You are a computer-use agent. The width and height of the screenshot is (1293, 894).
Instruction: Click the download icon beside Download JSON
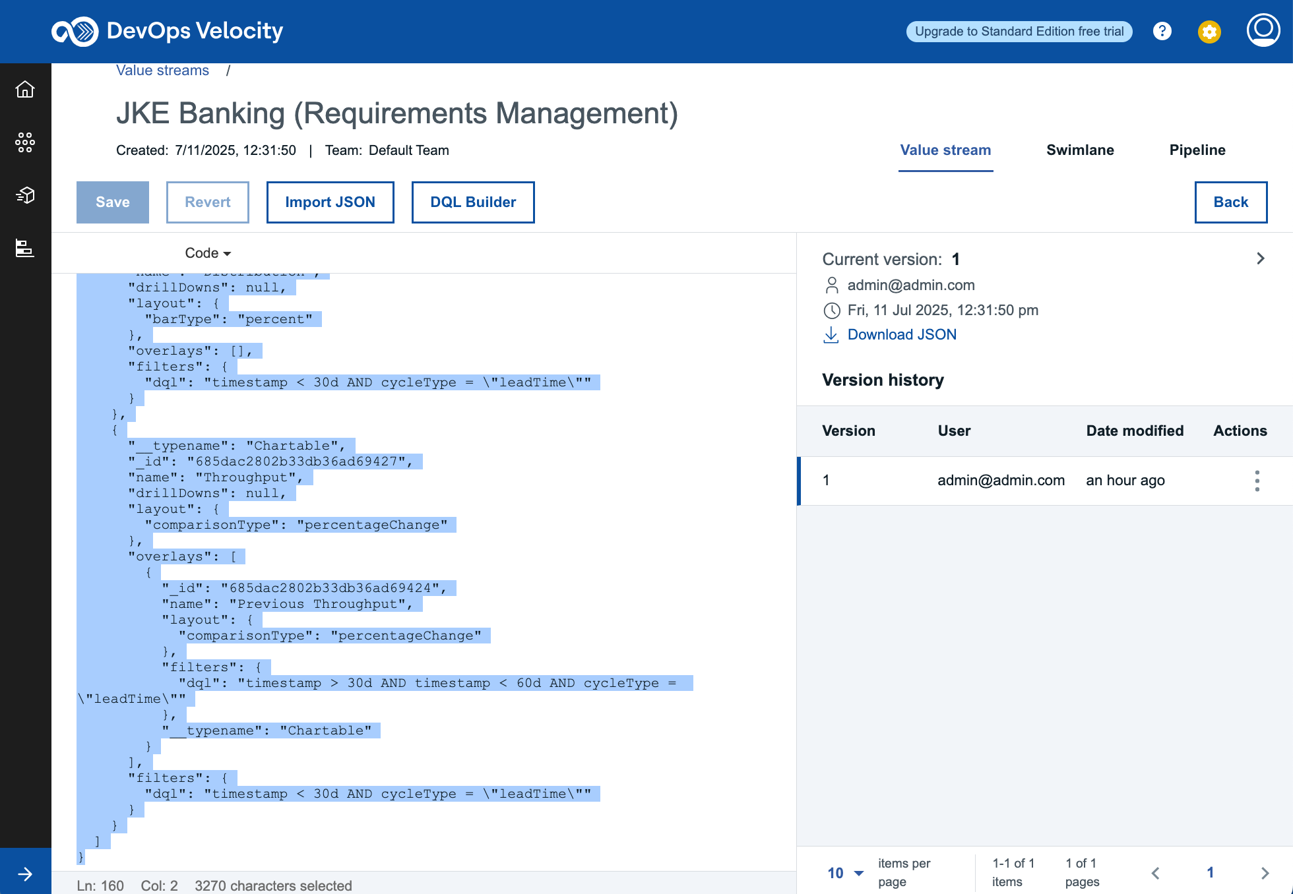831,335
